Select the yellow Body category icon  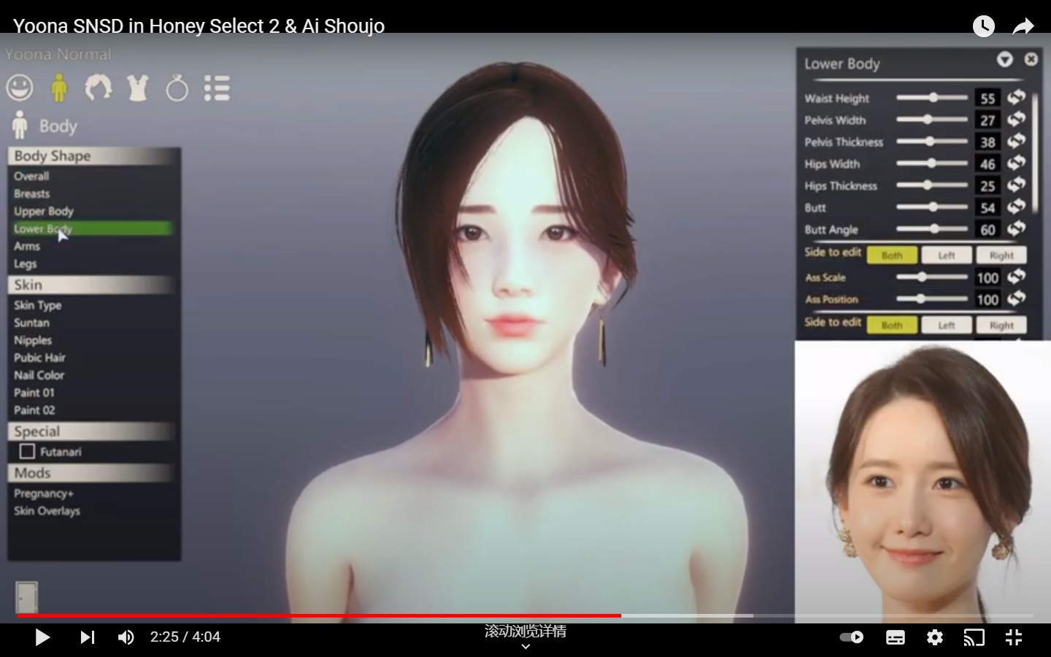[59, 88]
